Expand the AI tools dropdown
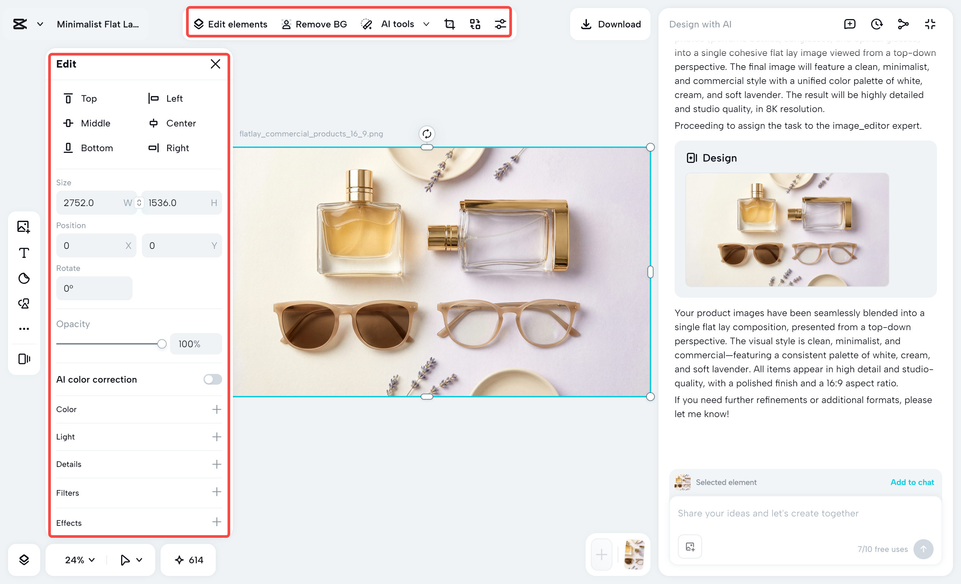 click(426, 24)
